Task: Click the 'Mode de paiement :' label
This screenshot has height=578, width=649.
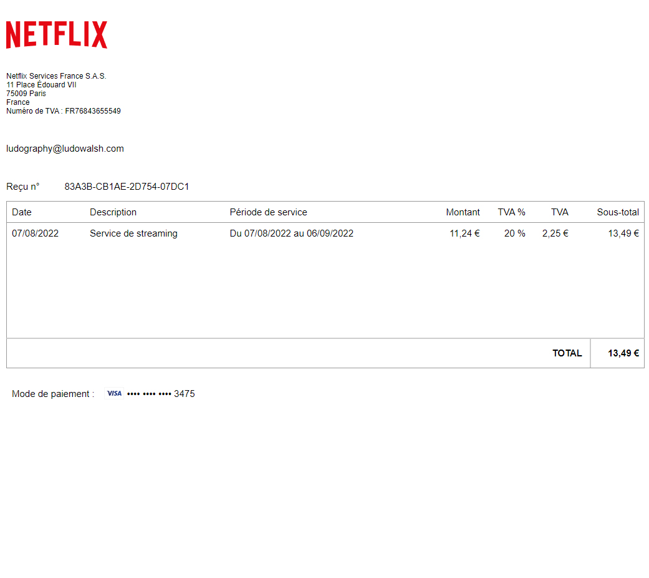Action: pyautogui.click(x=53, y=394)
